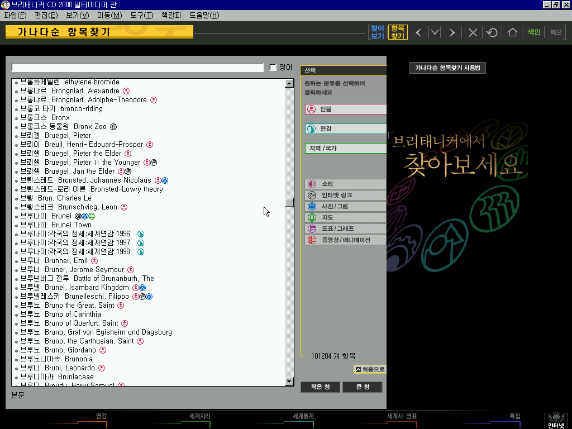Open the 도구(T) menu
572x429 pixels.
[141, 15]
